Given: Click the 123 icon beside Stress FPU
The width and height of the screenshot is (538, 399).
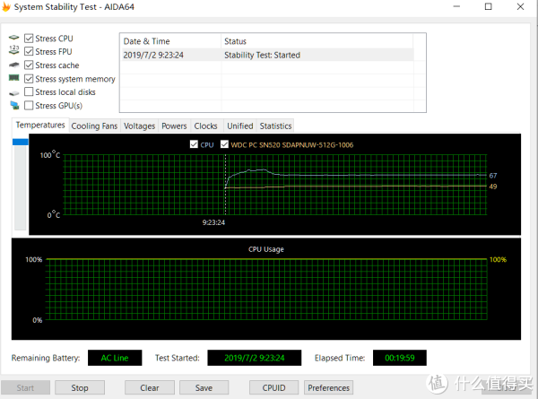Looking at the screenshot, I should point(14,50).
